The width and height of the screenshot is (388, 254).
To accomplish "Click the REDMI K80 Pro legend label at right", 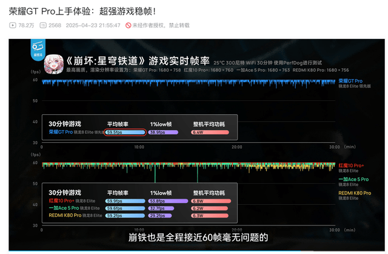I will pyautogui.click(x=355, y=193).
